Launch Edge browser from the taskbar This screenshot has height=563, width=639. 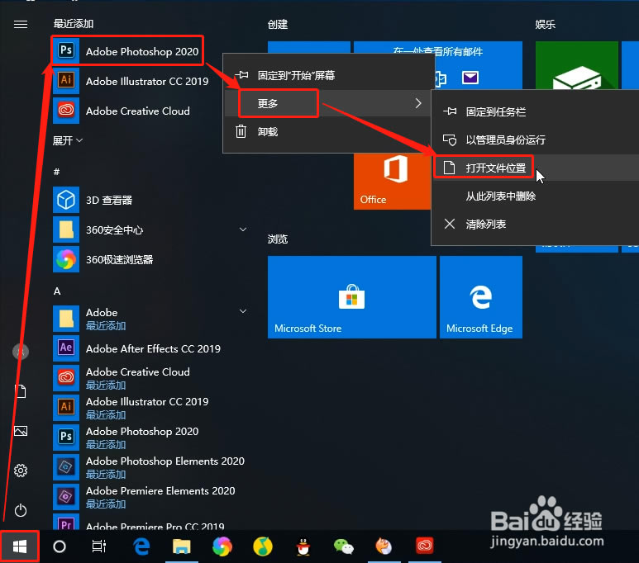pyautogui.click(x=141, y=546)
